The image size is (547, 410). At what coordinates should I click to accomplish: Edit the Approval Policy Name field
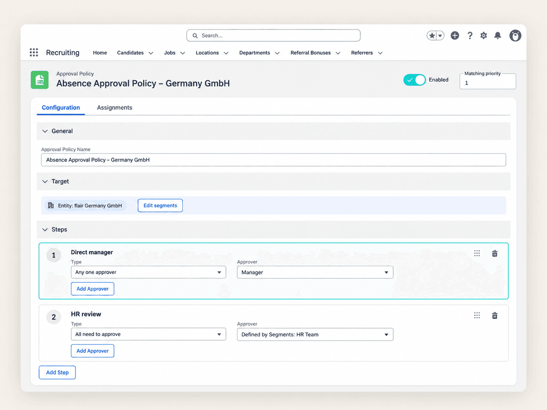[x=273, y=160]
